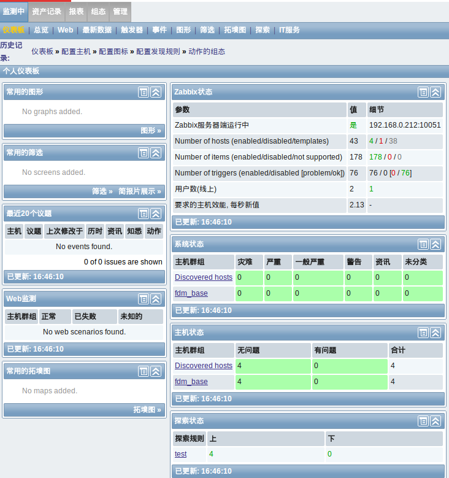This screenshot has height=478, width=449.
Task: Collapse the 最近20个议题 widget
Action: pyautogui.click(x=156, y=214)
